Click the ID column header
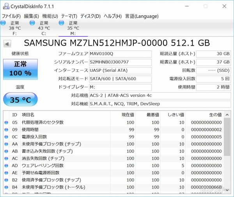 [x=15, y=115]
